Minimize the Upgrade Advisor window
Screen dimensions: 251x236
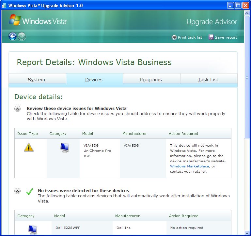[230, 6]
